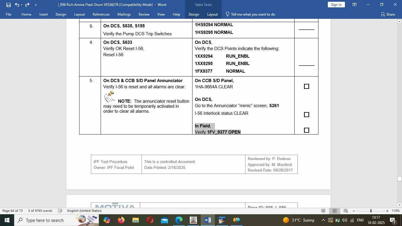Redo the last action
The height and width of the screenshot is (226, 402).
[27, 5]
